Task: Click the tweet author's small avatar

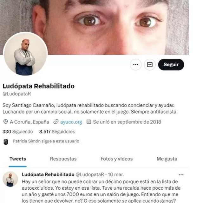Action: (10, 179)
